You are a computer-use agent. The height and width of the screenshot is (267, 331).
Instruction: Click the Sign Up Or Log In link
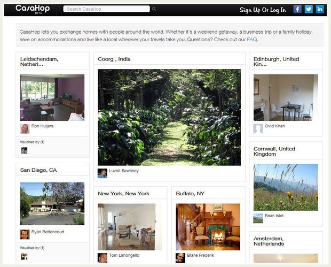click(x=263, y=10)
